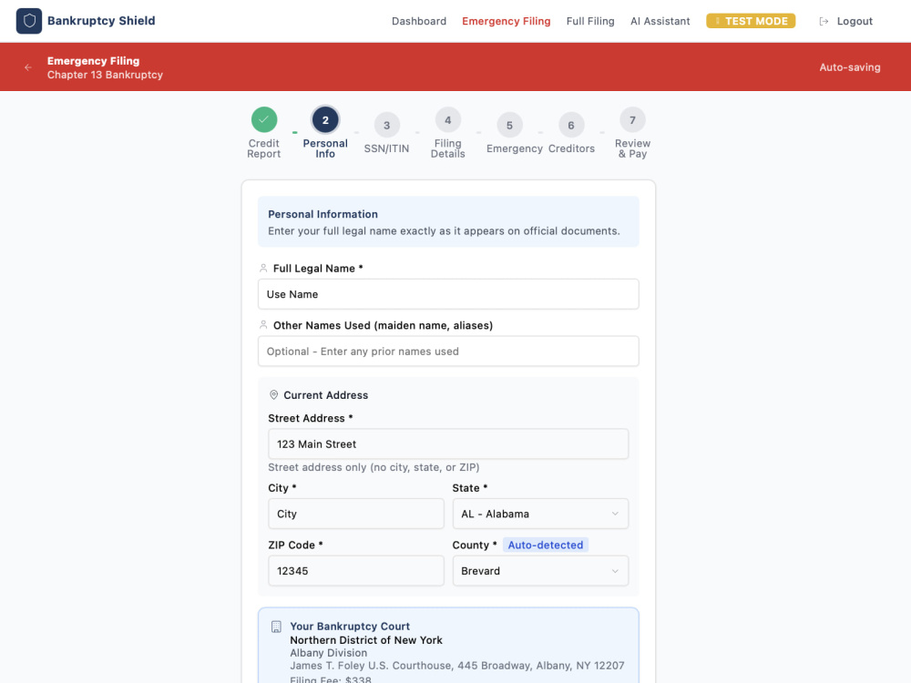Focus the ZIP Code field
The image size is (911, 683).
click(x=356, y=571)
